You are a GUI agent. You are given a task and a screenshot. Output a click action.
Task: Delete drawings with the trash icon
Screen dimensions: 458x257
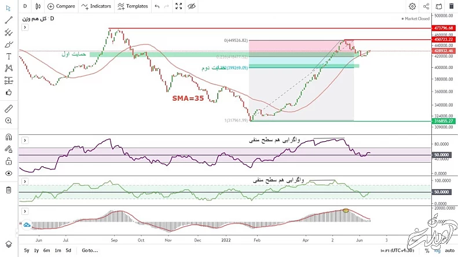9,190
